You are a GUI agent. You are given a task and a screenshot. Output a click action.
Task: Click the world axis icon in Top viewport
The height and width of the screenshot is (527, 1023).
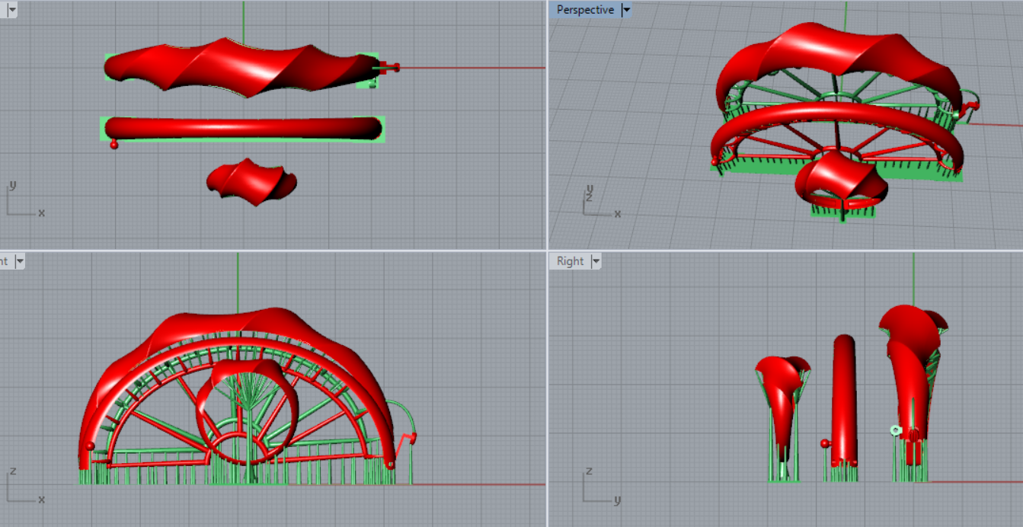point(23,201)
